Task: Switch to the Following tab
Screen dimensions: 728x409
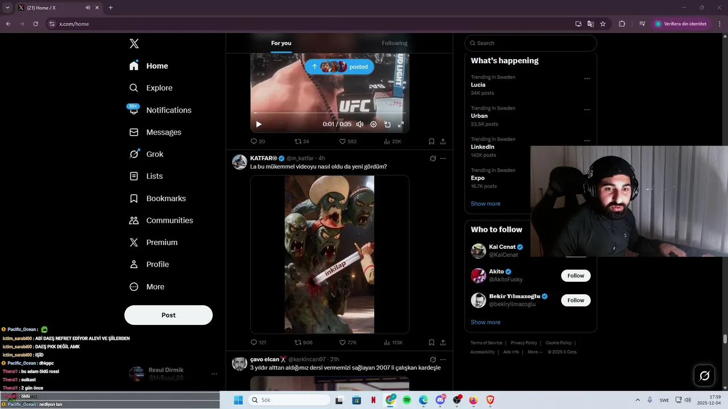Action: [394, 43]
